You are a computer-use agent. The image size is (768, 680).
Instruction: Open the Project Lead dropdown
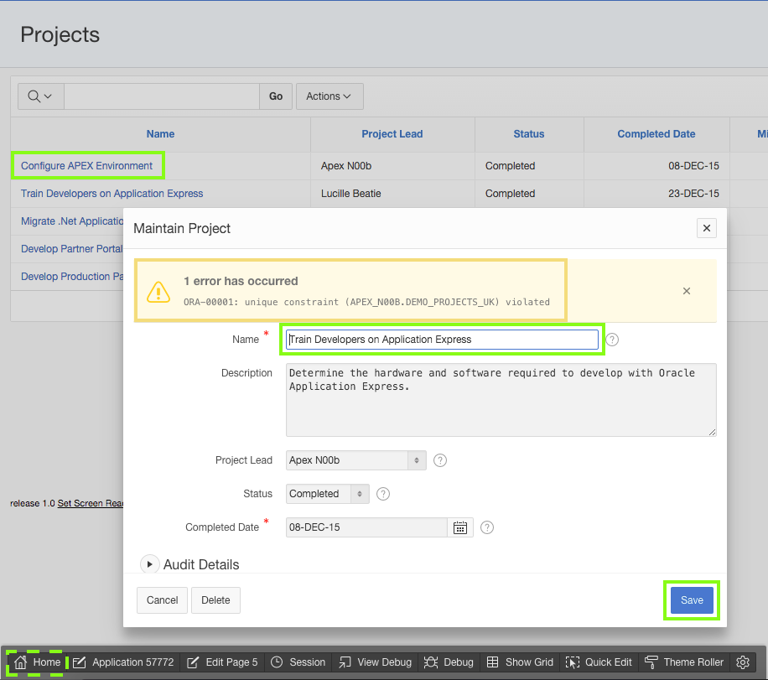point(355,460)
